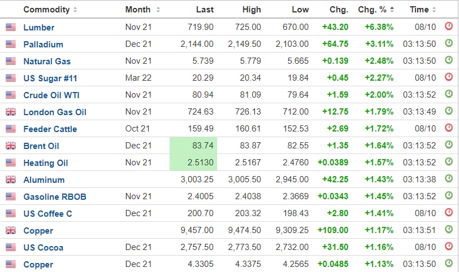Viewport: 459px width, 272px height.
Task: Click the clock icon in Heating Oil row
Action: coord(448,161)
